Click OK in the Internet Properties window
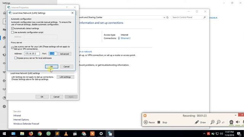 42,97
